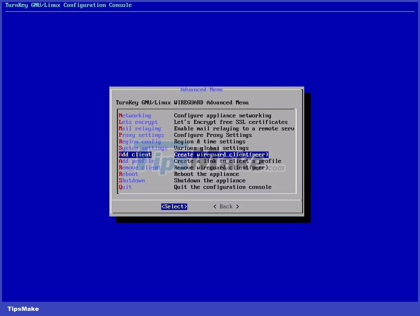Open the Proxy settings entry
The height and width of the screenshot is (316, 420).
pos(141,135)
